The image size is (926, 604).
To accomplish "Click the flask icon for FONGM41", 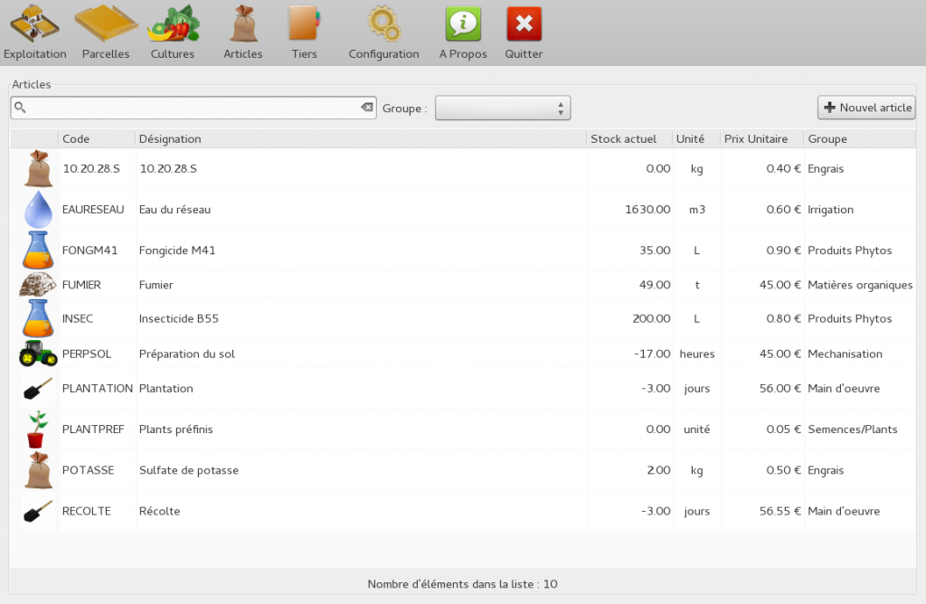I will (x=38, y=250).
